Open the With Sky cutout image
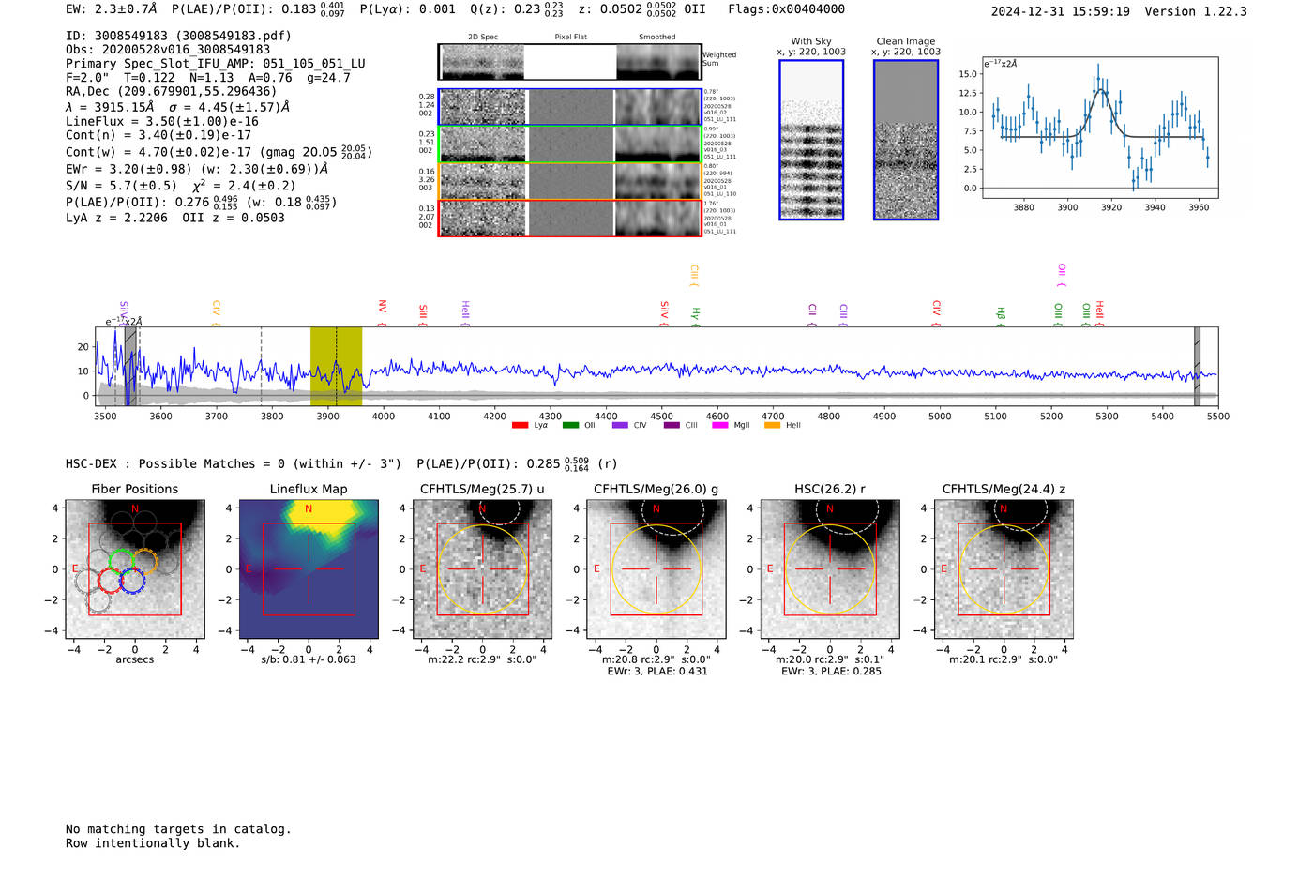 click(x=811, y=140)
